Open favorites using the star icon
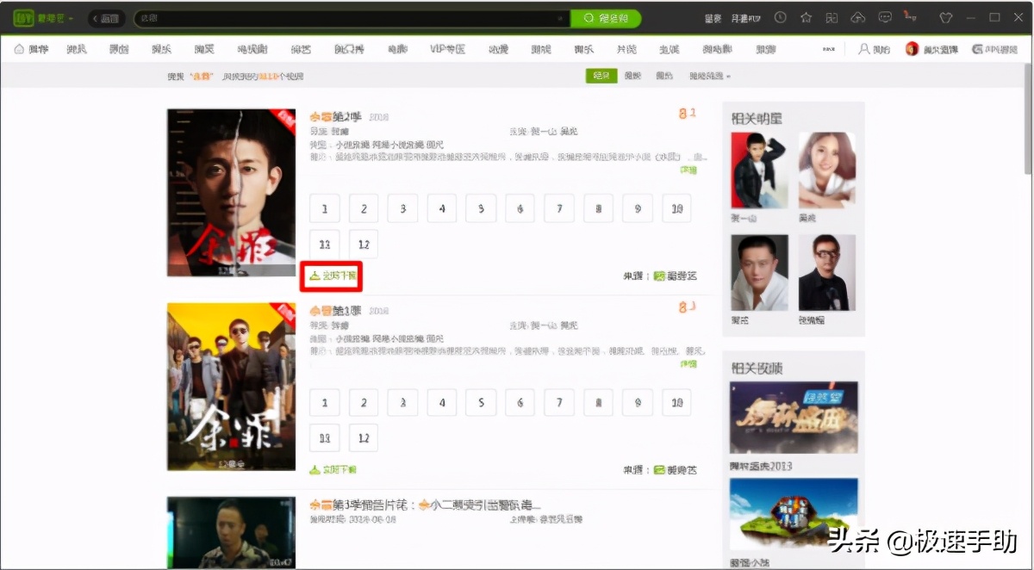The width and height of the screenshot is (1034, 570). pyautogui.click(x=807, y=17)
